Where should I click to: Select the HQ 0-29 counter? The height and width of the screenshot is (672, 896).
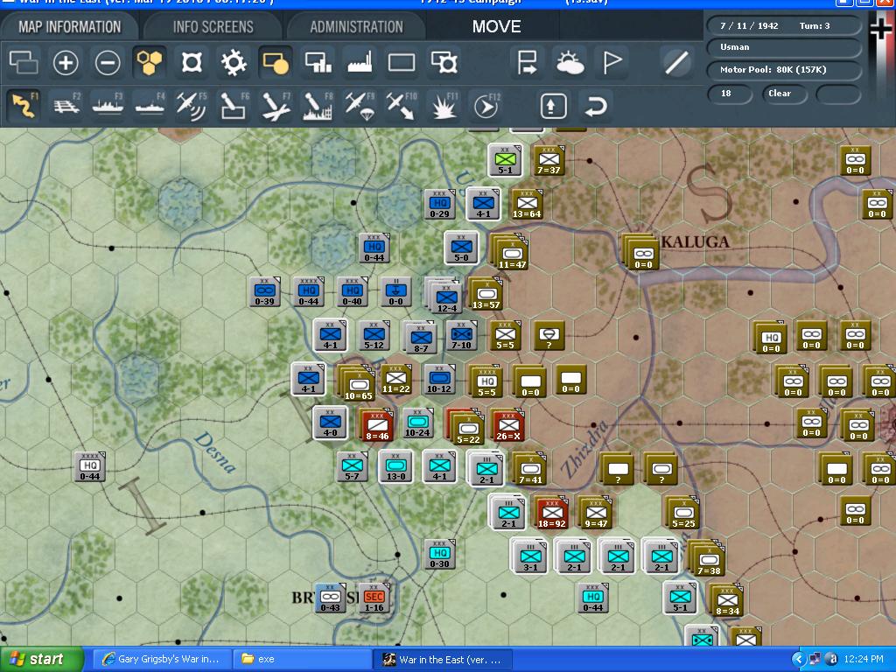click(x=439, y=205)
